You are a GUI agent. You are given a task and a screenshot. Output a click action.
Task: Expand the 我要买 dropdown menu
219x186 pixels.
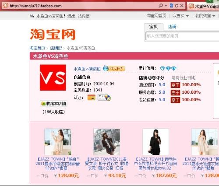click(181, 16)
